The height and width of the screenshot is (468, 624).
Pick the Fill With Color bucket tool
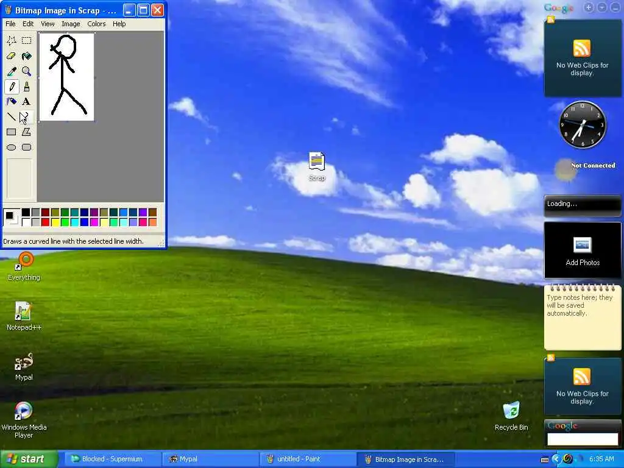click(27, 55)
